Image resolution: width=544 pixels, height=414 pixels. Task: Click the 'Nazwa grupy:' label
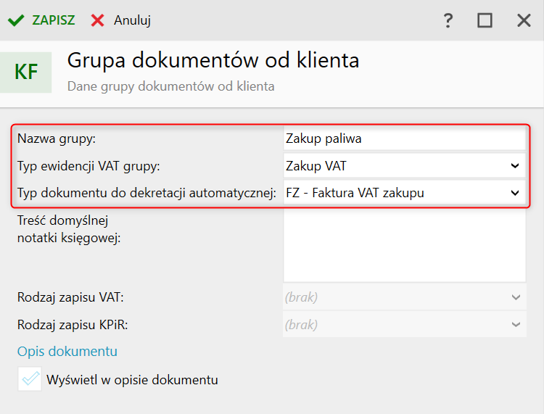[x=57, y=138]
